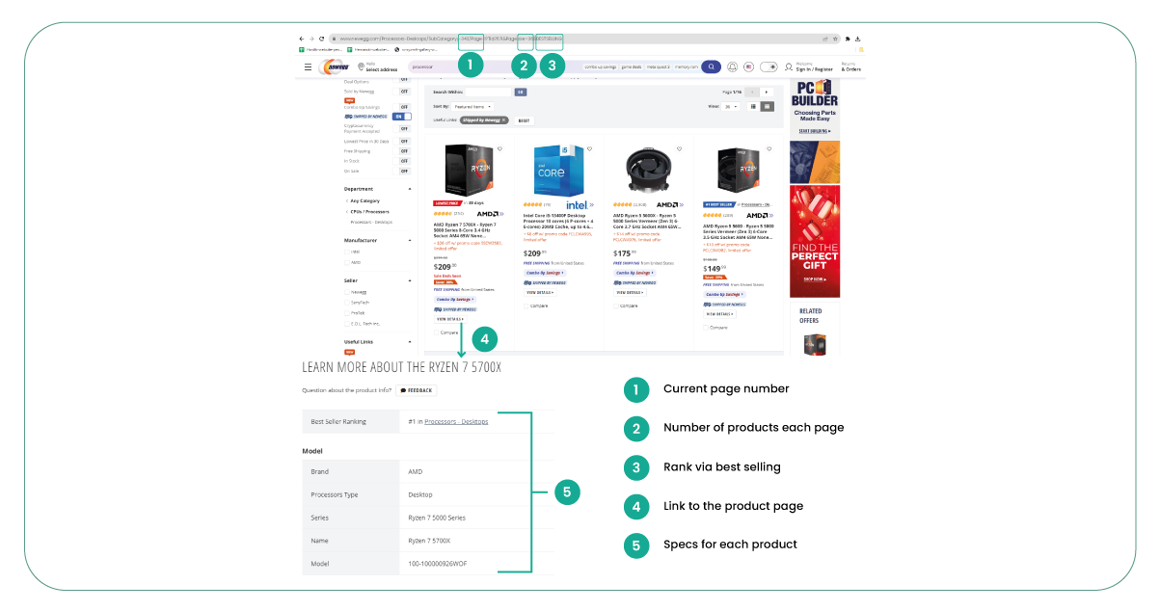Click the search magnifier button

(711, 67)
